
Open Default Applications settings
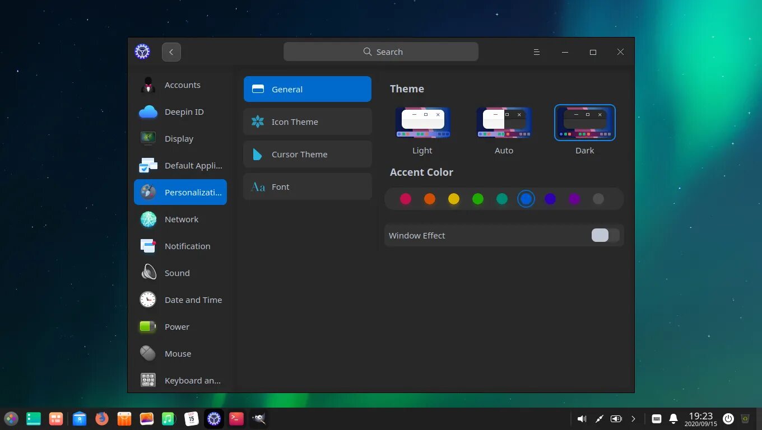coord(180,166)
